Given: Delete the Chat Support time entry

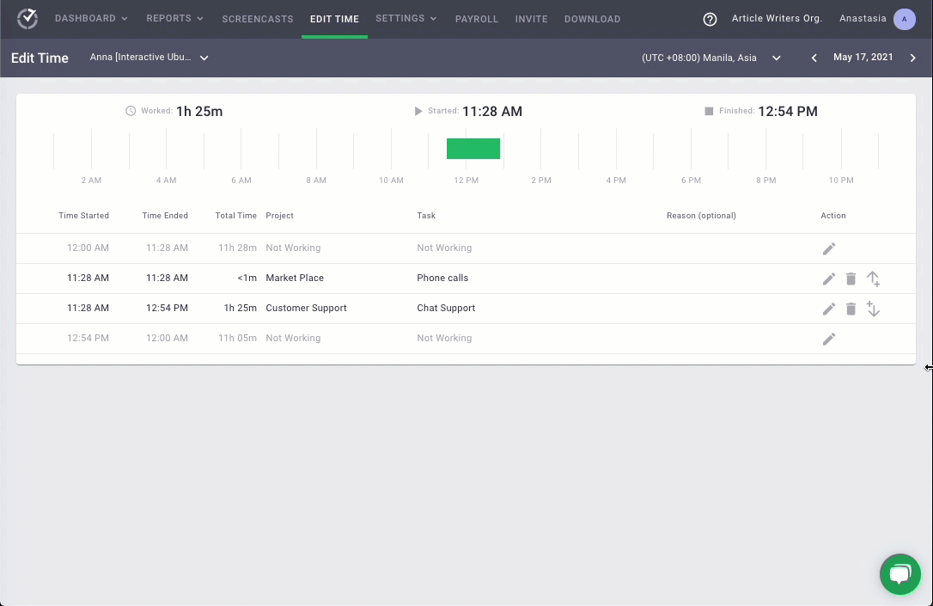Looking at the screenshot, I should pos(851,309).
